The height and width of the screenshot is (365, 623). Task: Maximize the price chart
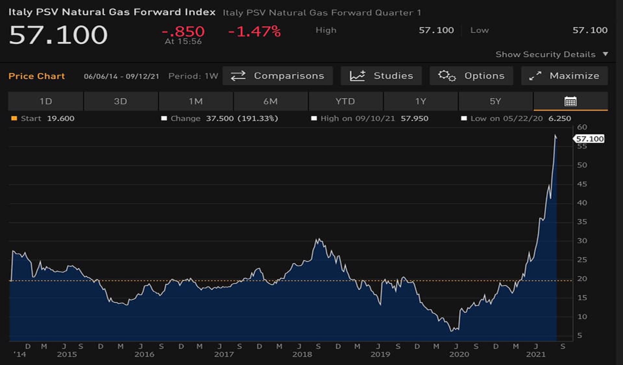click(x=564, y=76)
